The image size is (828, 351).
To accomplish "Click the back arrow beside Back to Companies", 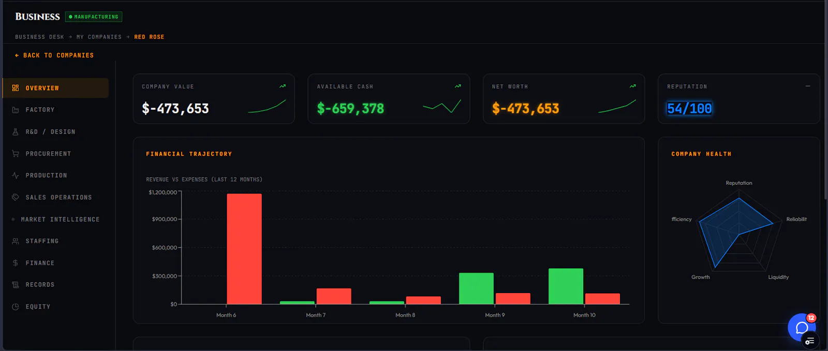I will [17, 55].
